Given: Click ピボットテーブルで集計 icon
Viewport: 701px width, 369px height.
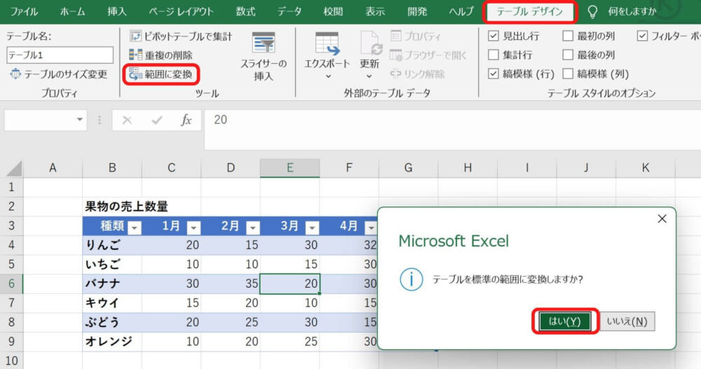Looking at the screenshot, I should [135, 36].
